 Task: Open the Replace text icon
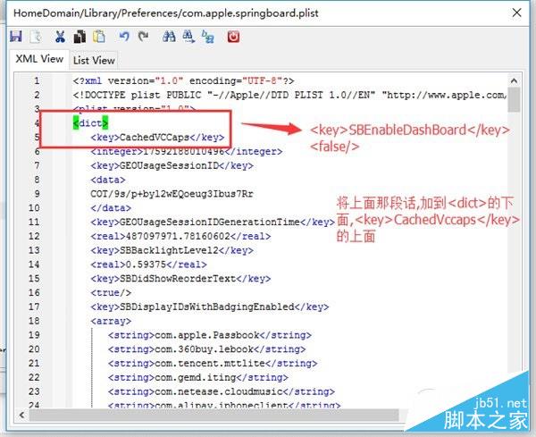208,37
